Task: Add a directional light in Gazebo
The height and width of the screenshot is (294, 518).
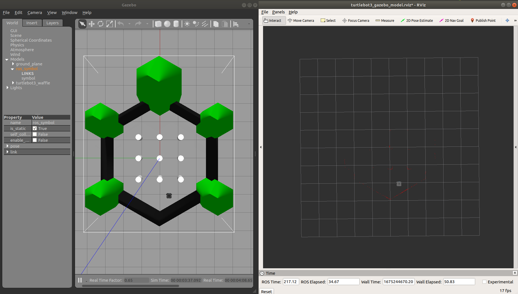Action: [205, 24]
